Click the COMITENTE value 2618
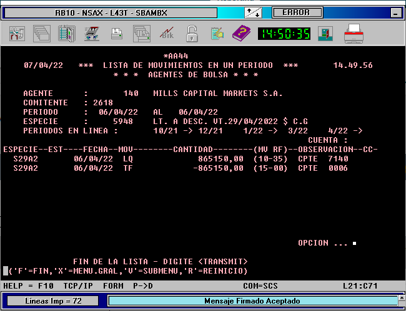 103,103
